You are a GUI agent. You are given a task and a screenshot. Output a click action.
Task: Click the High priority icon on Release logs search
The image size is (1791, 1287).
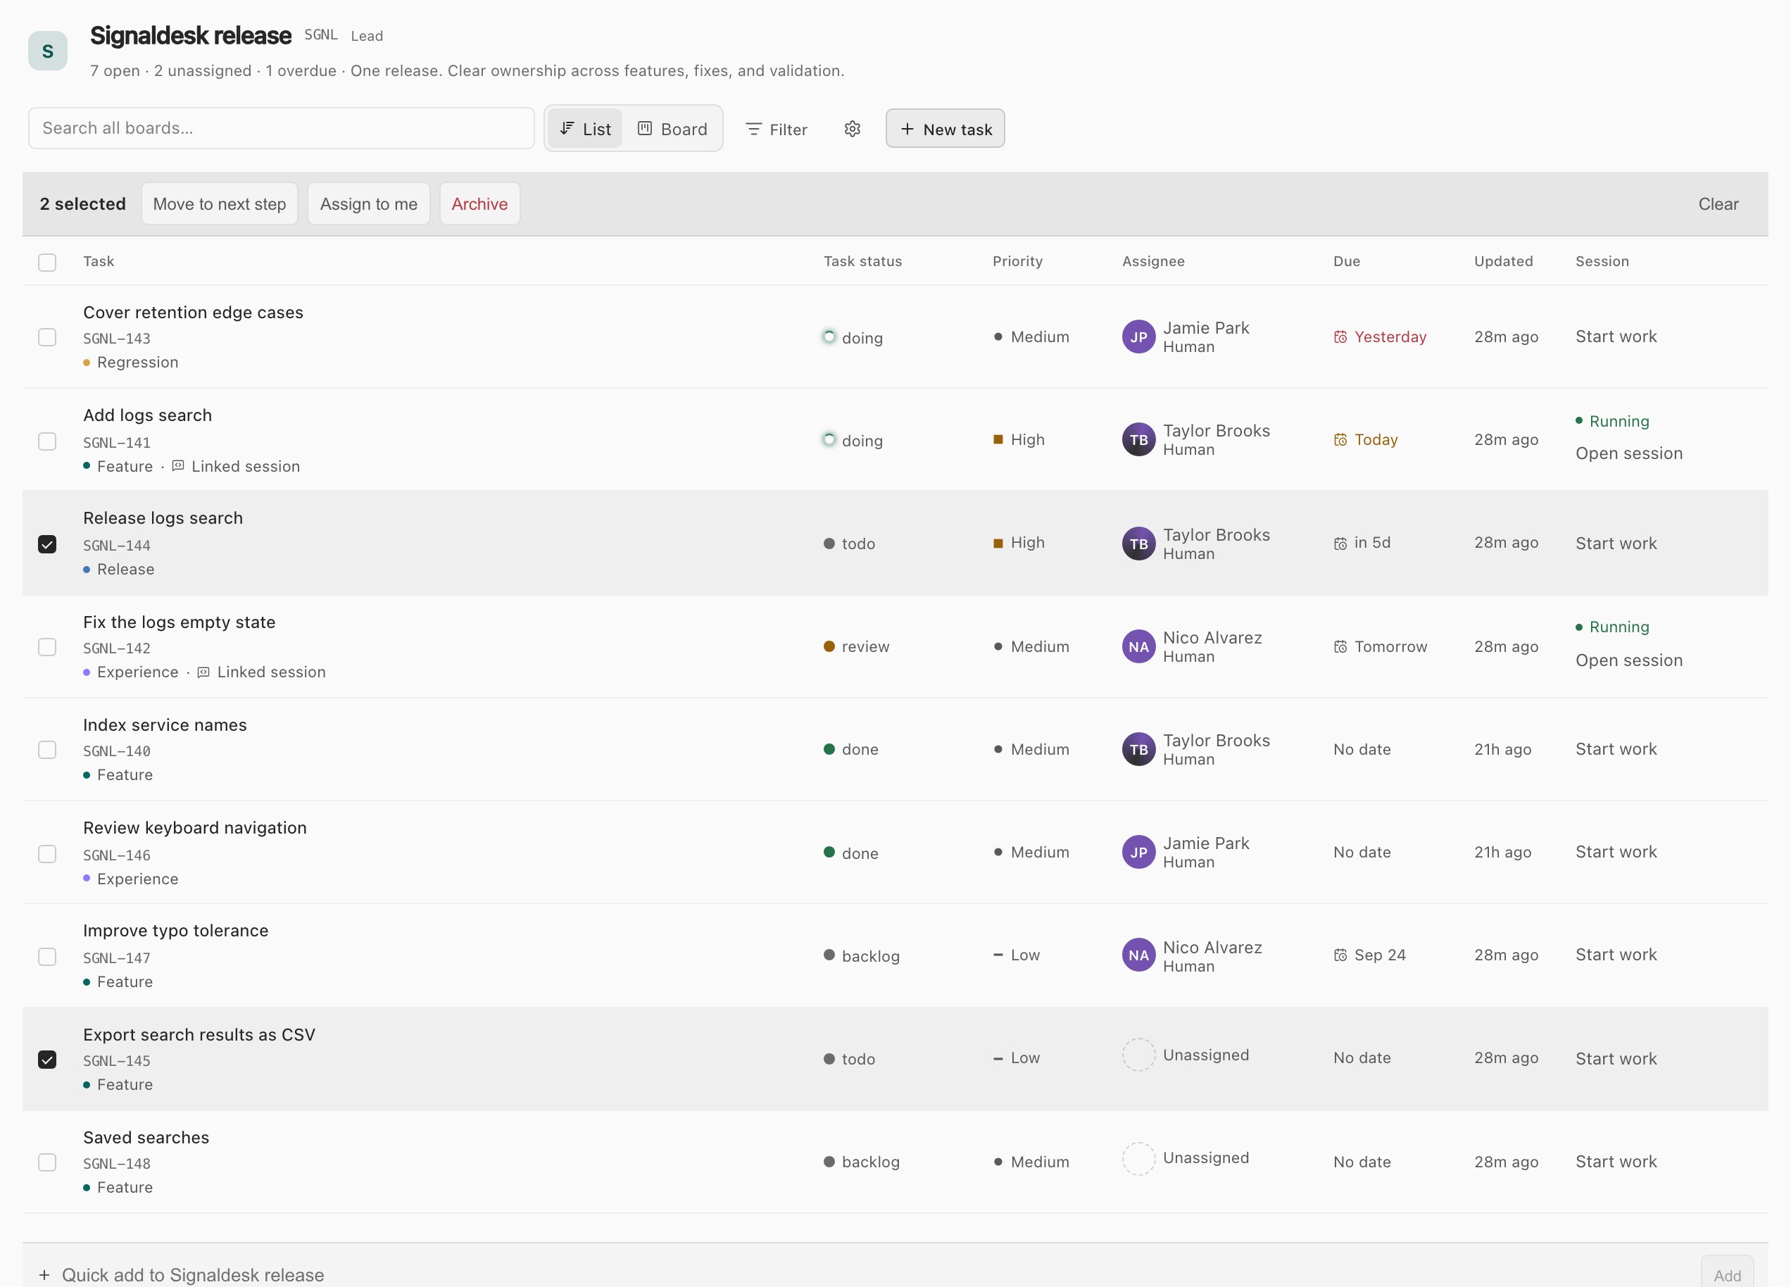[998, 542]
